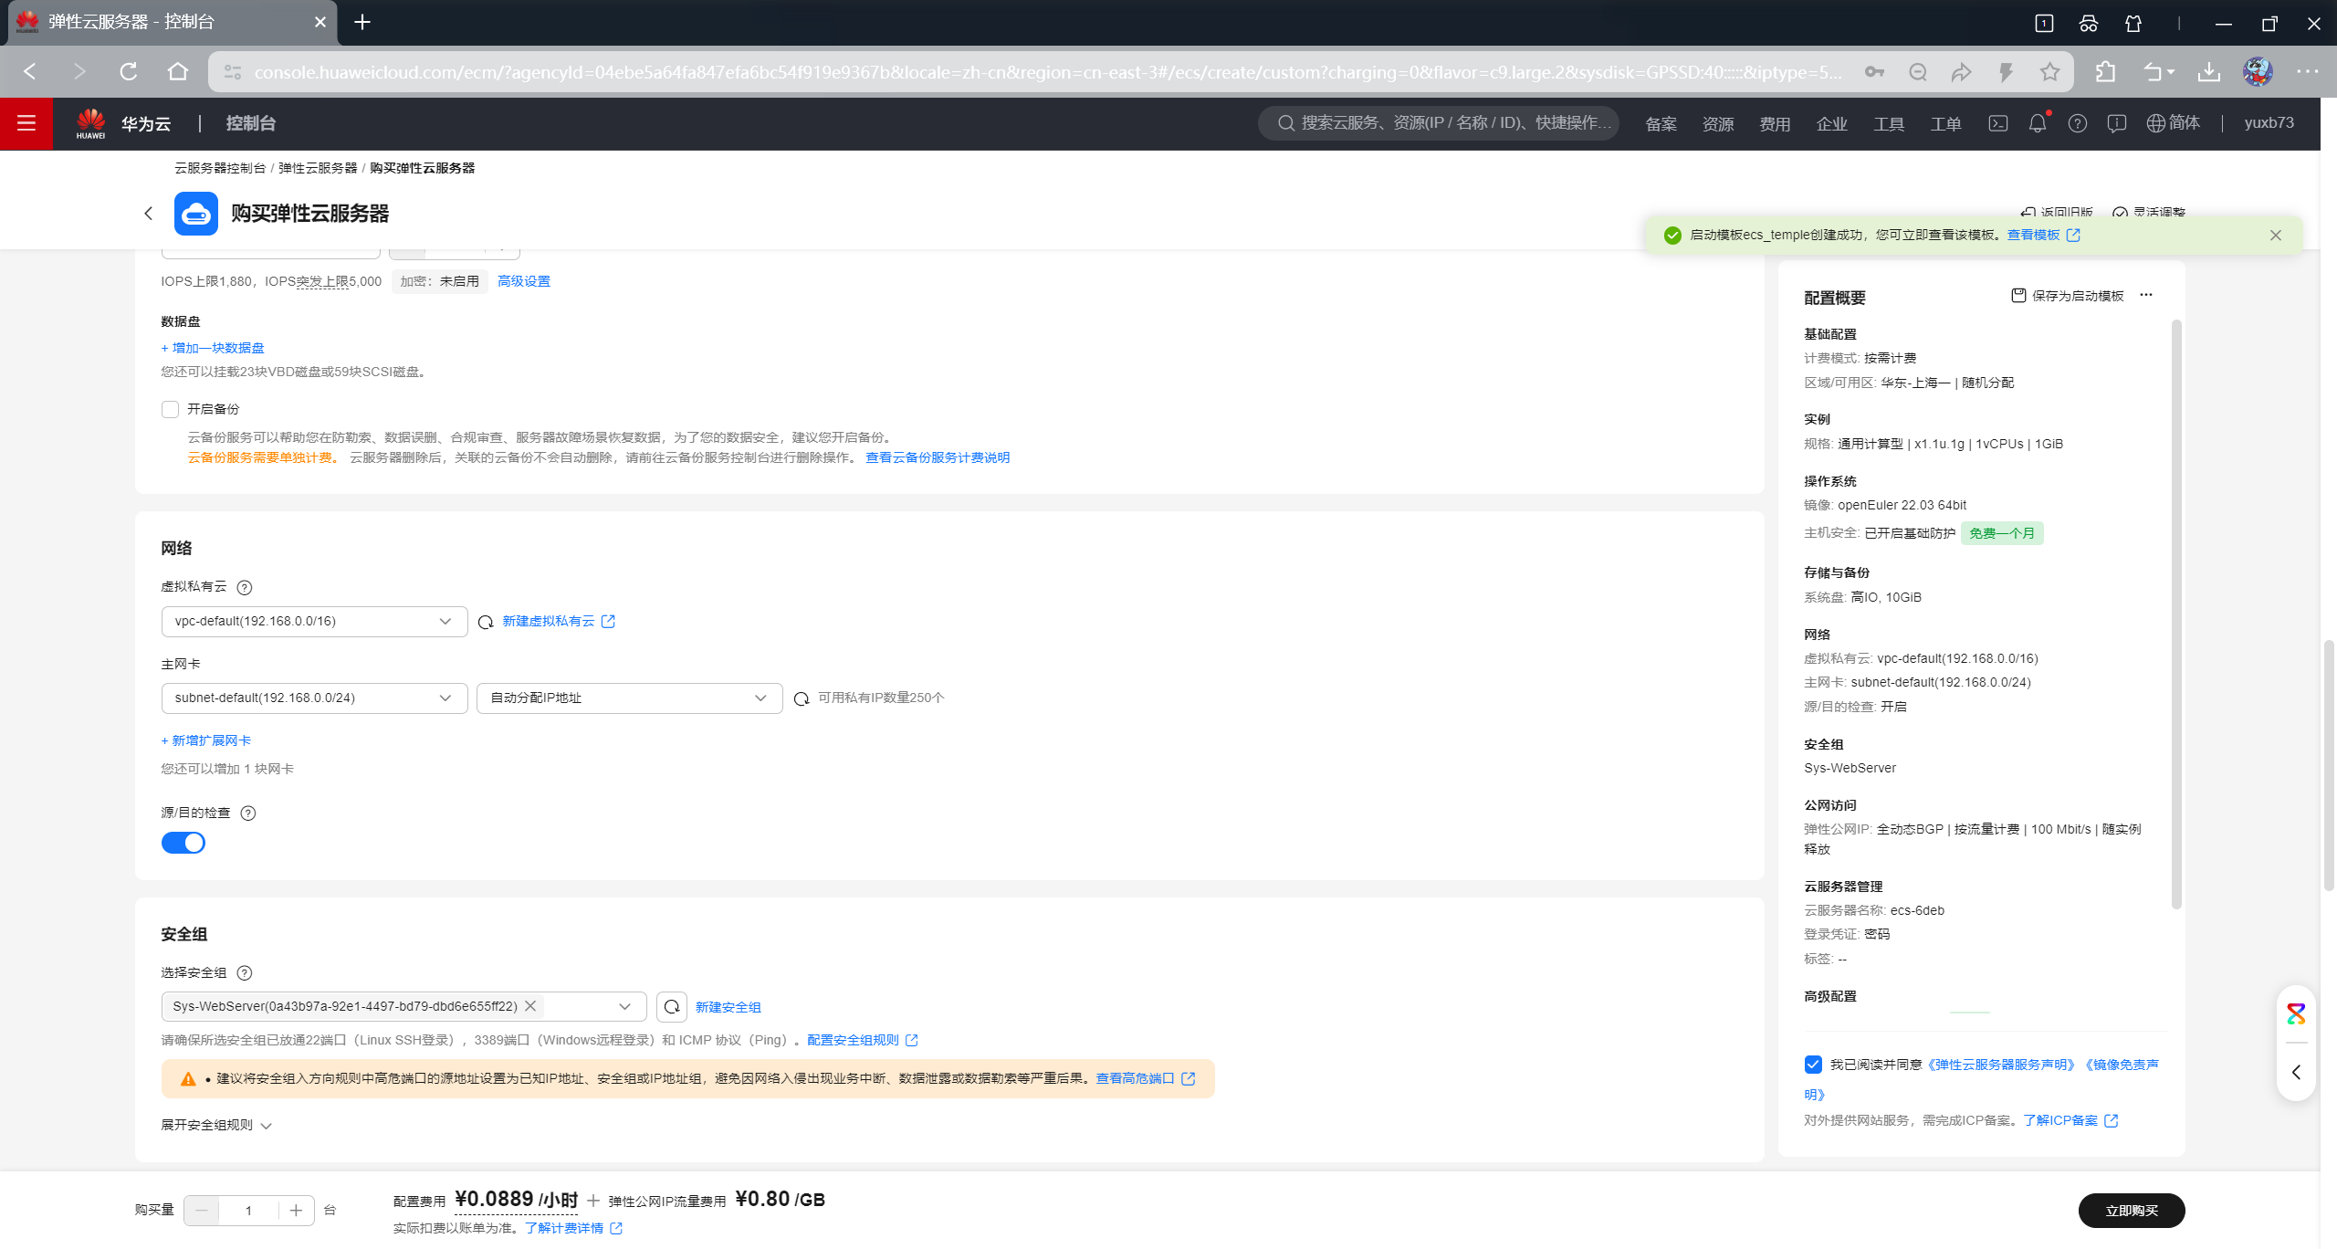Toggle the 源/目的检查 switch off
Screen dimensions: 2337x1249
click(x=183, y=843)
